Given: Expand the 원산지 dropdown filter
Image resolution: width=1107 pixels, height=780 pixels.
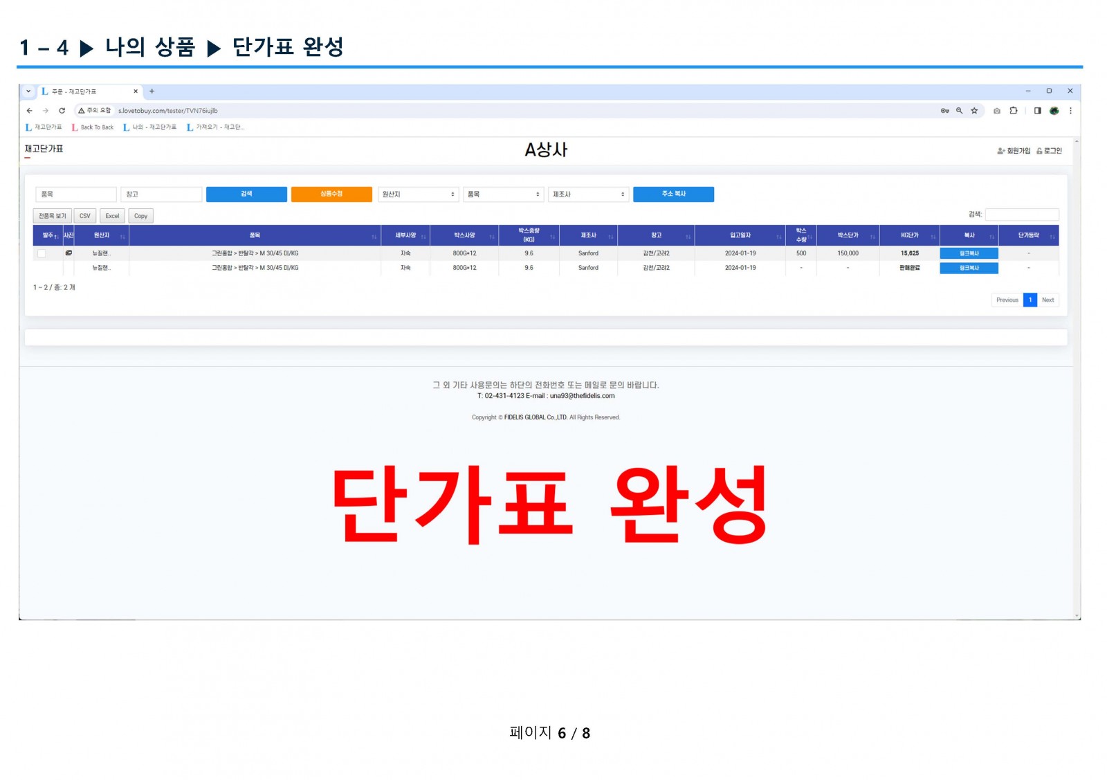Looking at the screenshot, I should 418,194.
